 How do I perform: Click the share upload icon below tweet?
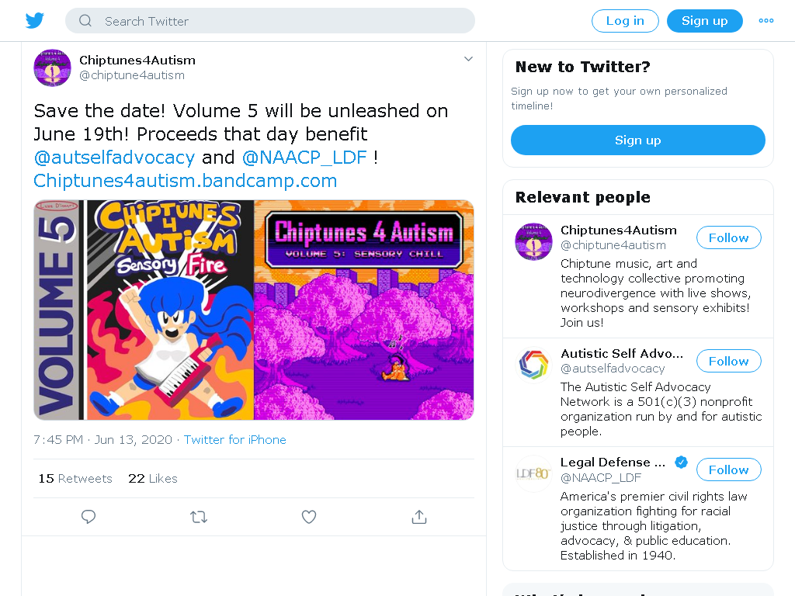click(418, 516)
